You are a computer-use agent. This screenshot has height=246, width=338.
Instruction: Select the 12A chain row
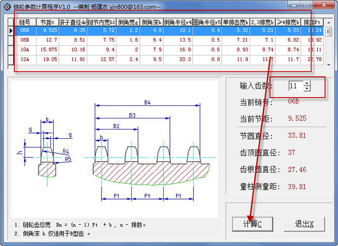tap(25, 59)
